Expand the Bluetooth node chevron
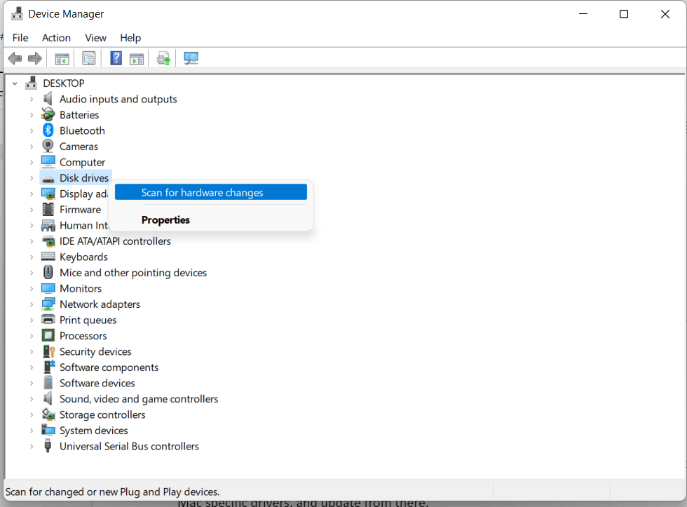 (32, 131)
